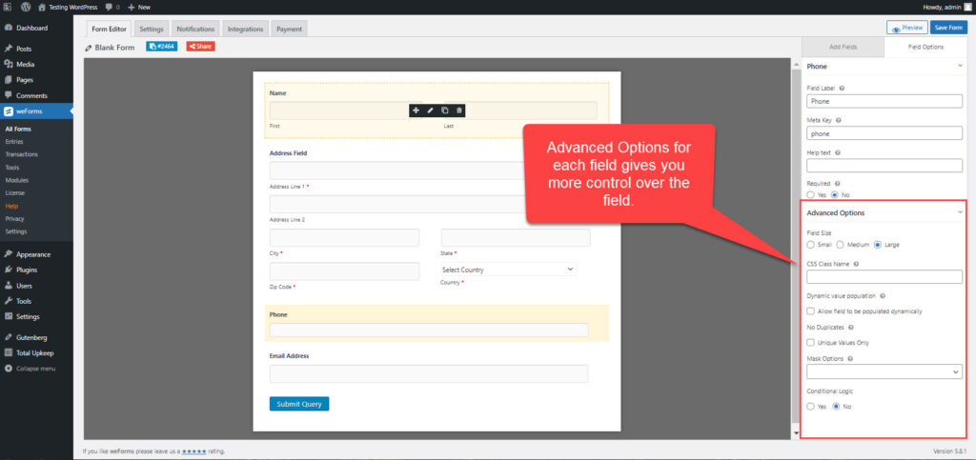
Task: Switch to the Payment tab
Action: pyautogui.click(x=290, y=29)
